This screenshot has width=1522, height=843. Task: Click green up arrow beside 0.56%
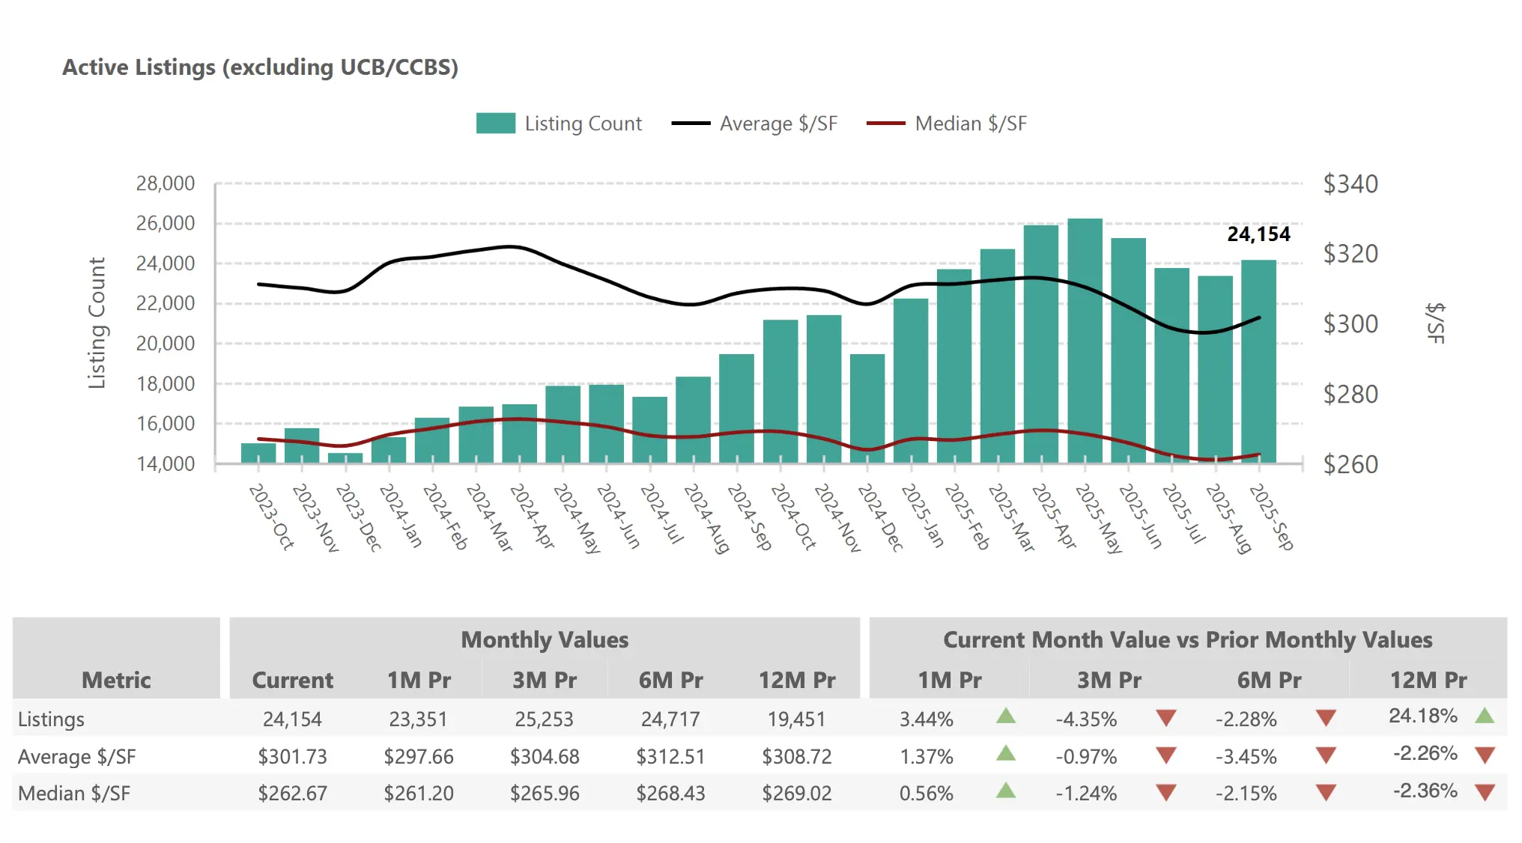(x=1006, y=791)
